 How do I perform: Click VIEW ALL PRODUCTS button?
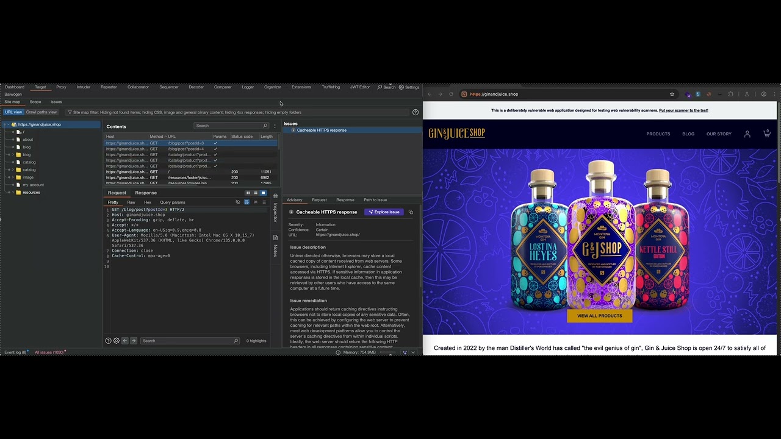(600, 316)
